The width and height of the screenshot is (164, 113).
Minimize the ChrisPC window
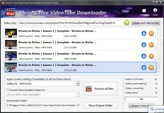pos(154,3)
